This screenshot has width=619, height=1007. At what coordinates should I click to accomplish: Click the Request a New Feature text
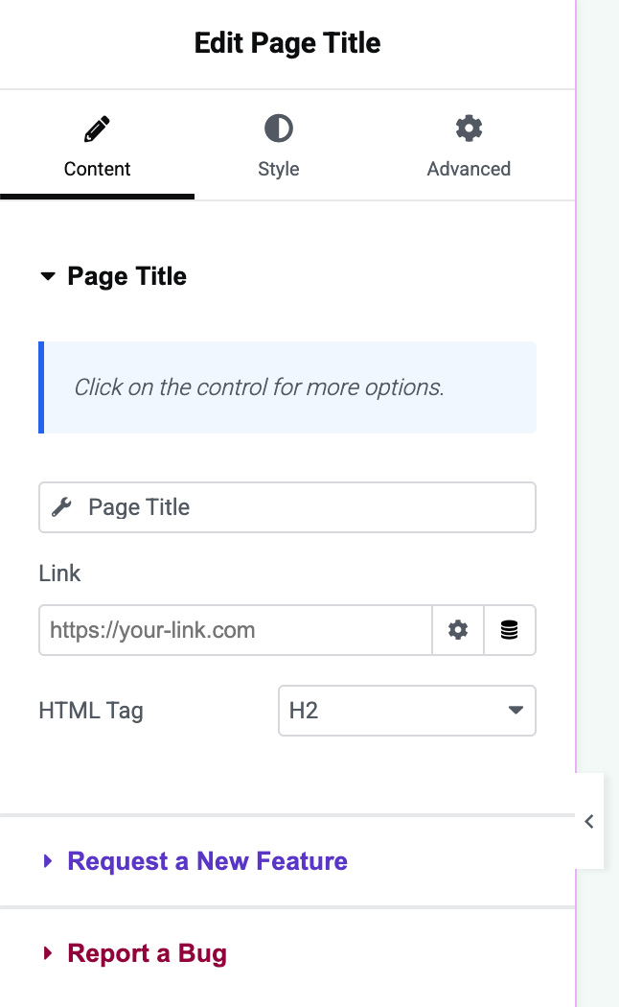click(x=207, y=861)
